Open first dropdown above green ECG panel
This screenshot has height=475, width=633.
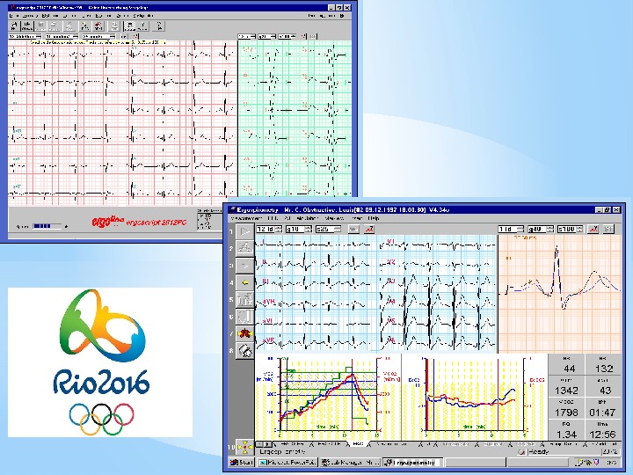click(x=247, y=36)
